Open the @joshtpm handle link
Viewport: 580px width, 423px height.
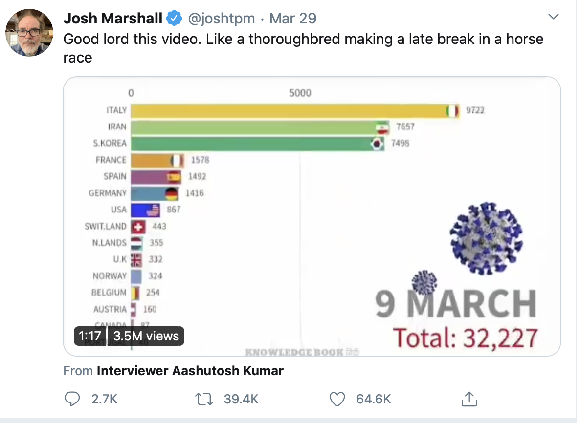tap(221, 18)
